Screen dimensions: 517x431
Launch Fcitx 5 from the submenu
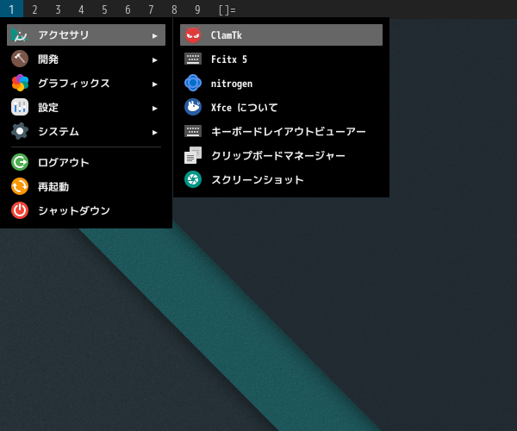tap(281, 59)
